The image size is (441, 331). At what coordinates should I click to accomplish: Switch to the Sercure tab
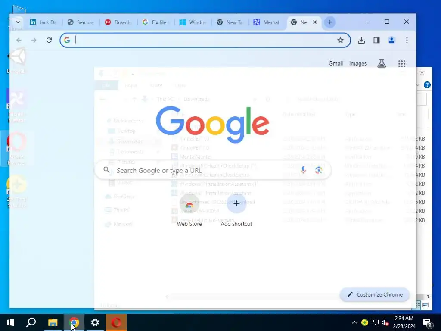(81, 22)
